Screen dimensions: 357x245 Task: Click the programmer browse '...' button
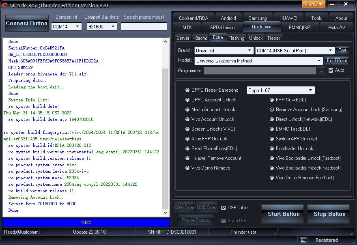tap(321, 71)
